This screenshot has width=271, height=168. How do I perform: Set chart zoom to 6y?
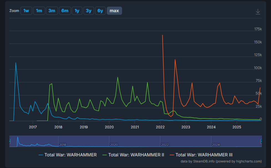coord(100,11)
